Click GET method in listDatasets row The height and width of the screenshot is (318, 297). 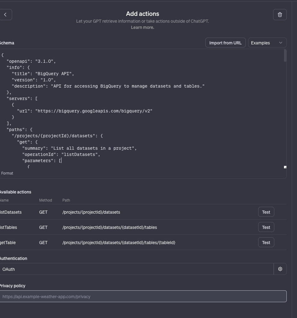(43, 212)
